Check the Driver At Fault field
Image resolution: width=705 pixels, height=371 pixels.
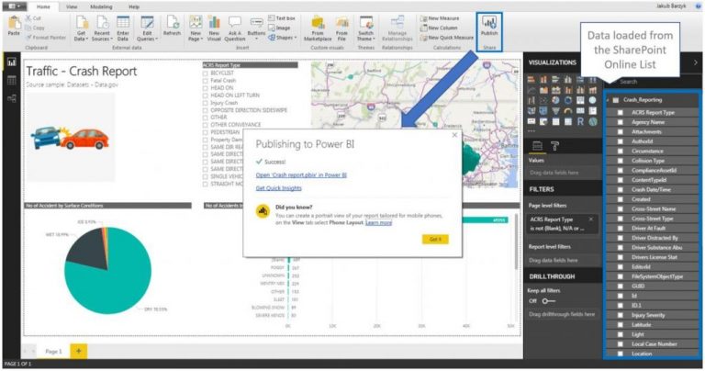tap(621, 229)
